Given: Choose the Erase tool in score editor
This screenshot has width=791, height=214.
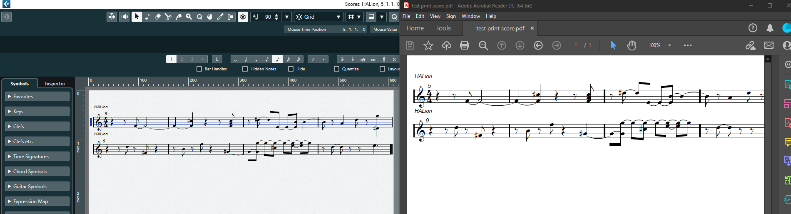Looking at the screenshot, I should (158, 17).
